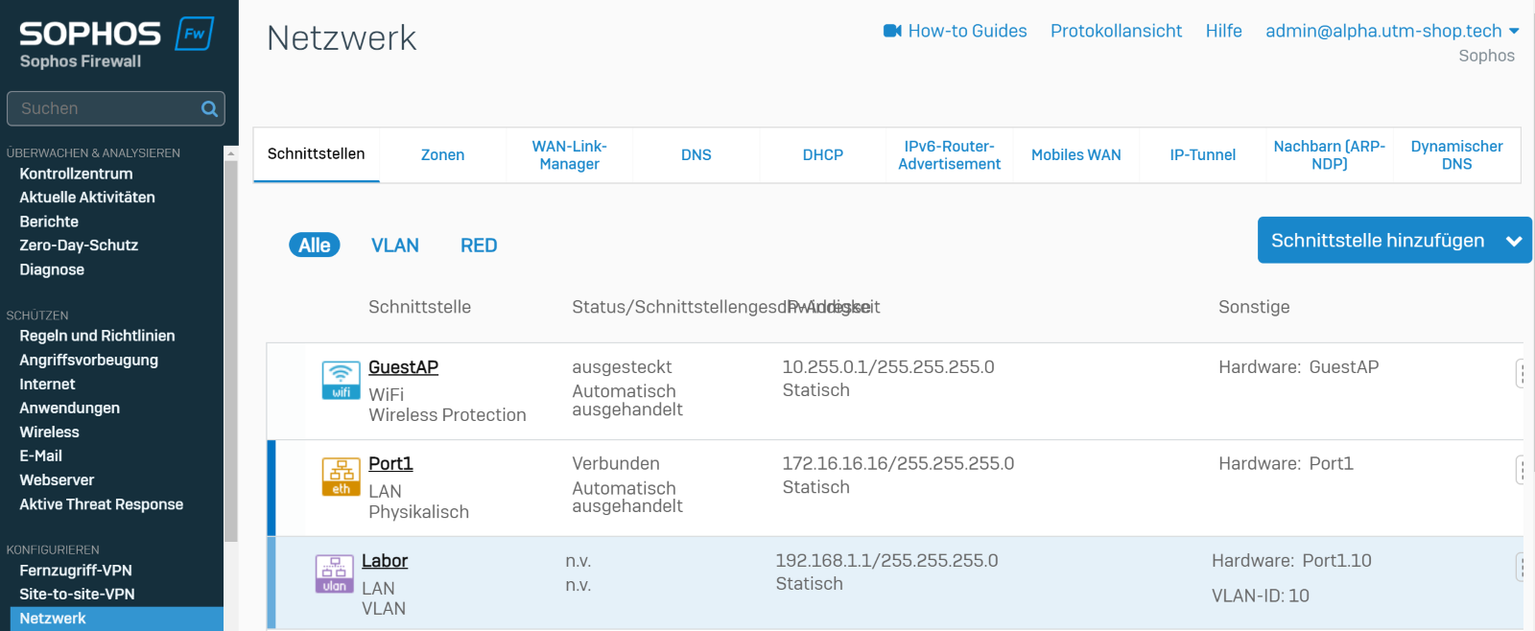Click the Hardware: Port1.10 text

tap(1291, 561)
